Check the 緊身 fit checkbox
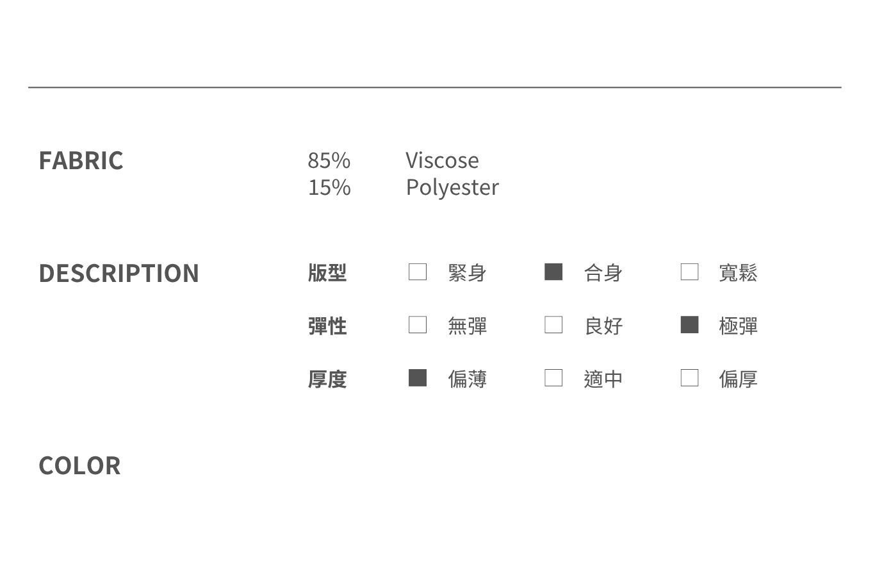The image size is (875, 571). [x=418, y=272]
